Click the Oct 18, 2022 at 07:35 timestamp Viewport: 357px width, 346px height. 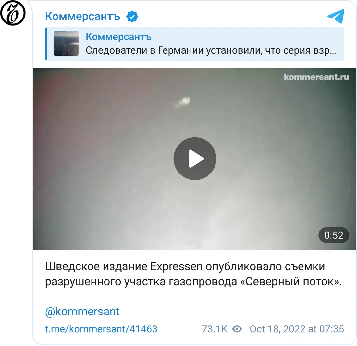pyautogui.click(x=297, y=329)
